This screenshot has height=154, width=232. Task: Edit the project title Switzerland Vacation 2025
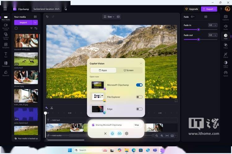(x=46, y=9)
